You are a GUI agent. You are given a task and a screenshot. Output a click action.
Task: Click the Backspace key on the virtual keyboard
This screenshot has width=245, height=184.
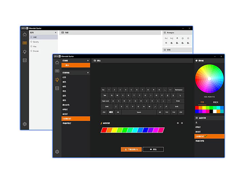click(179, 90)
